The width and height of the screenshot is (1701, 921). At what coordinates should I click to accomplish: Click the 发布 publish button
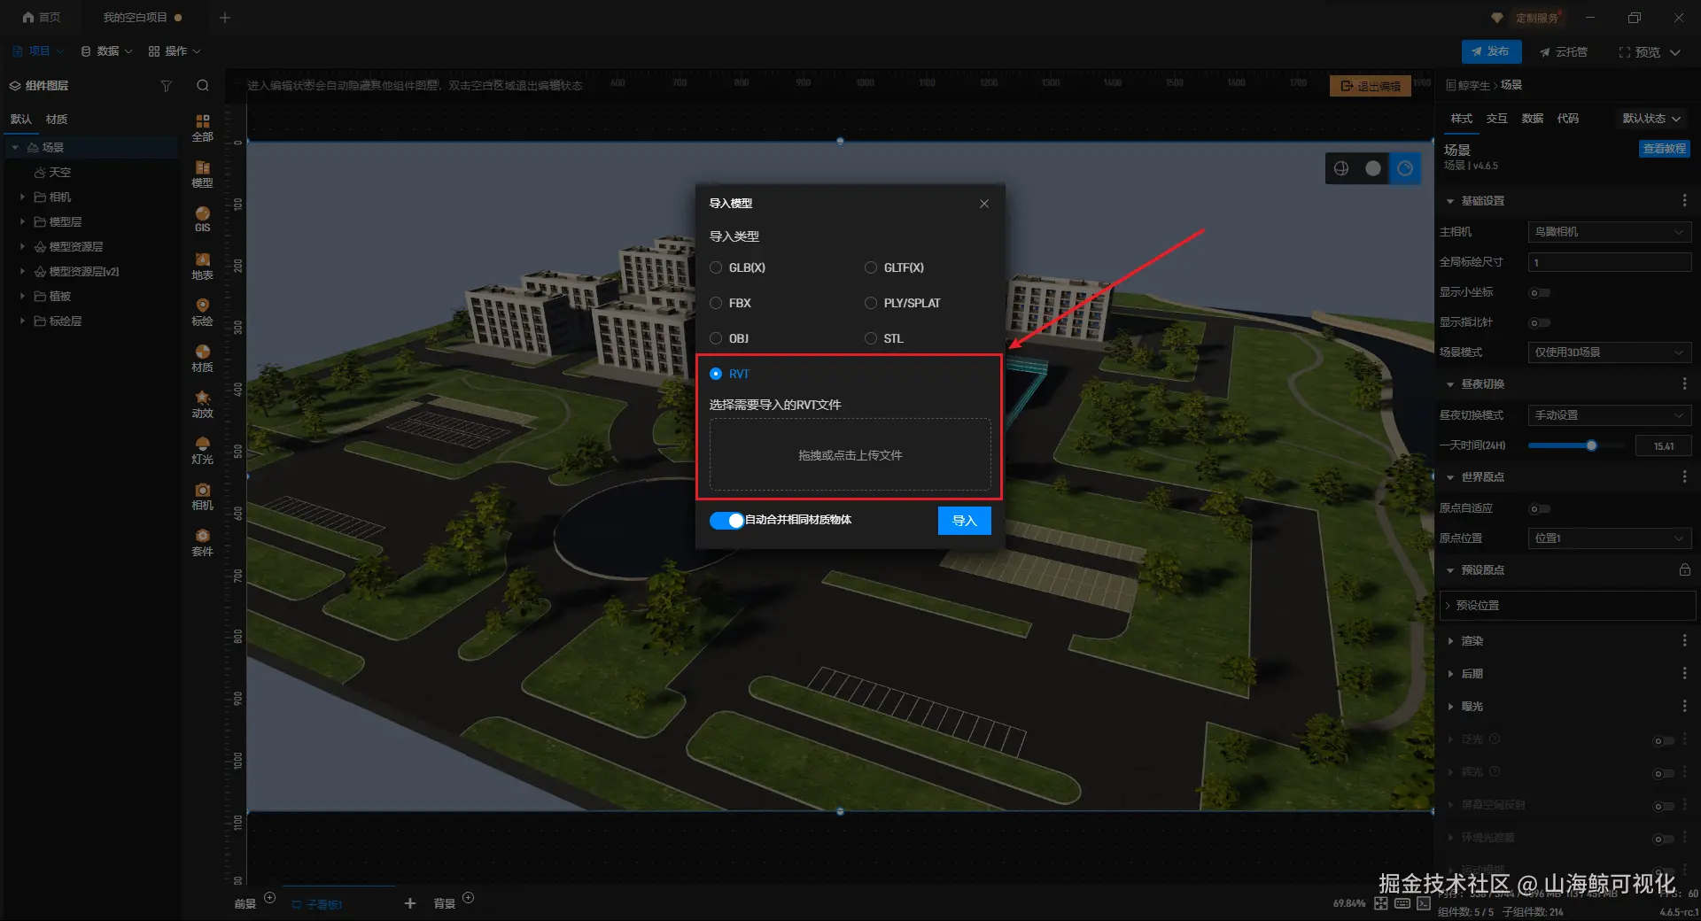tap(1491, 51)
